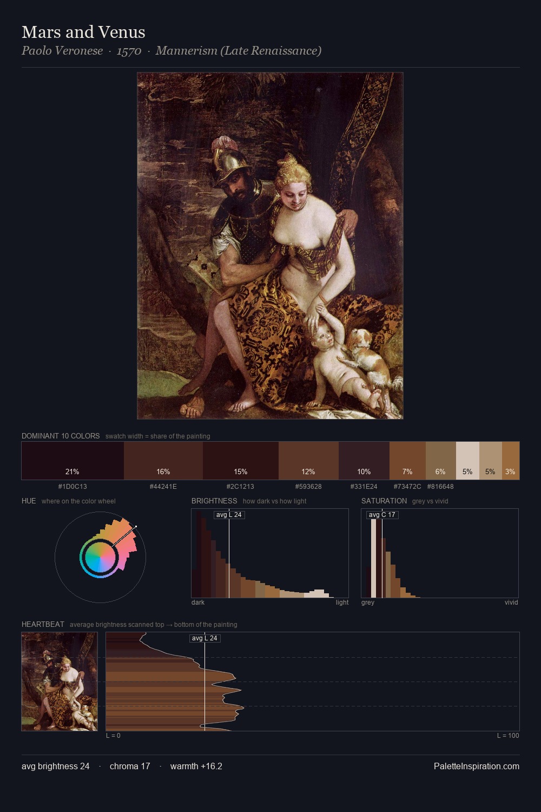The height and width of the screenshot is (812, 541).
Task: Select the 3% orange-brown swatch
Action: coord(511,461)
